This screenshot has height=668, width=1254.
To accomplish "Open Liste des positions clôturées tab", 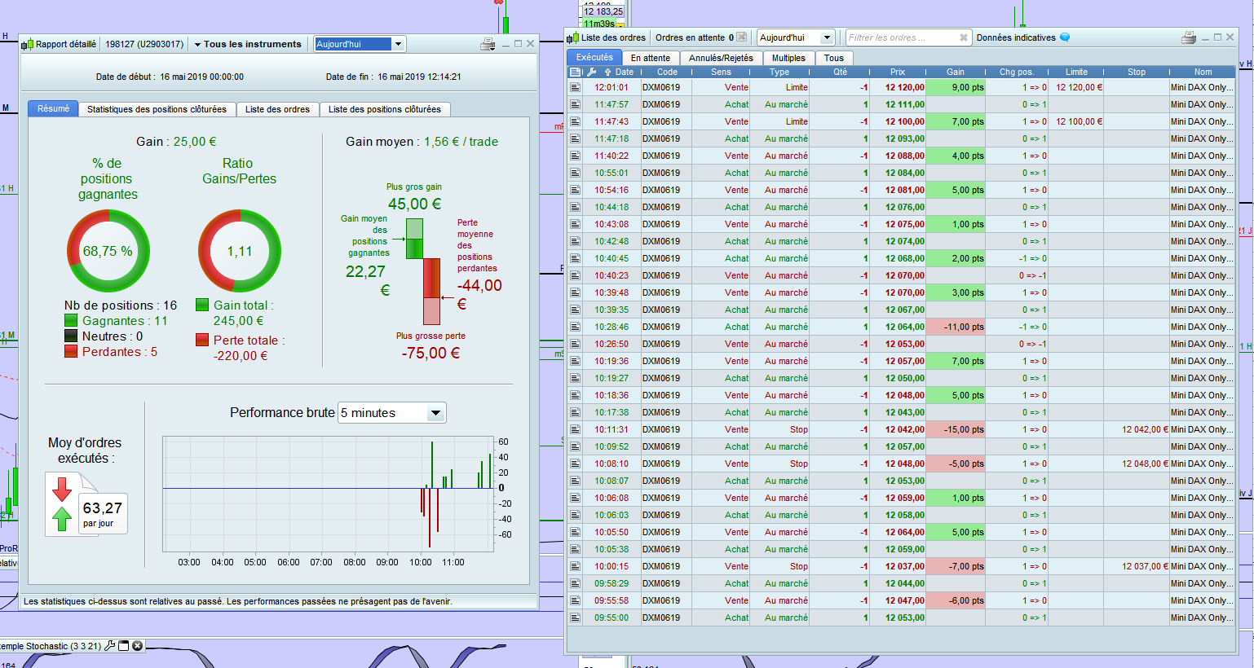I will click(x=384, y=109).
